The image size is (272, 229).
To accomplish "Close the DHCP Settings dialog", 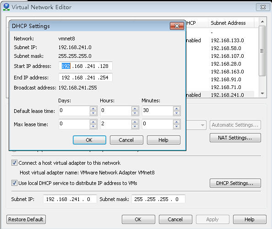I will [177, 26].
